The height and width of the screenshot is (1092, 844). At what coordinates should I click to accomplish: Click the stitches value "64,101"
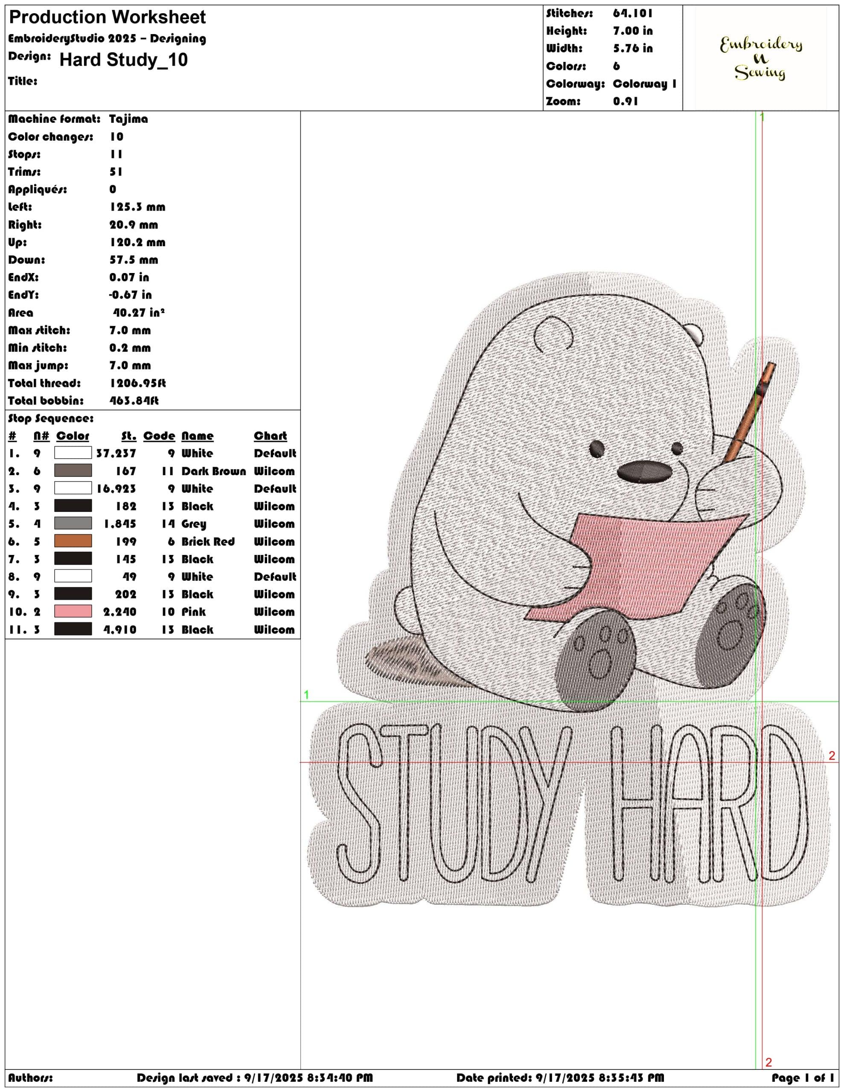[x=633, y=13]
